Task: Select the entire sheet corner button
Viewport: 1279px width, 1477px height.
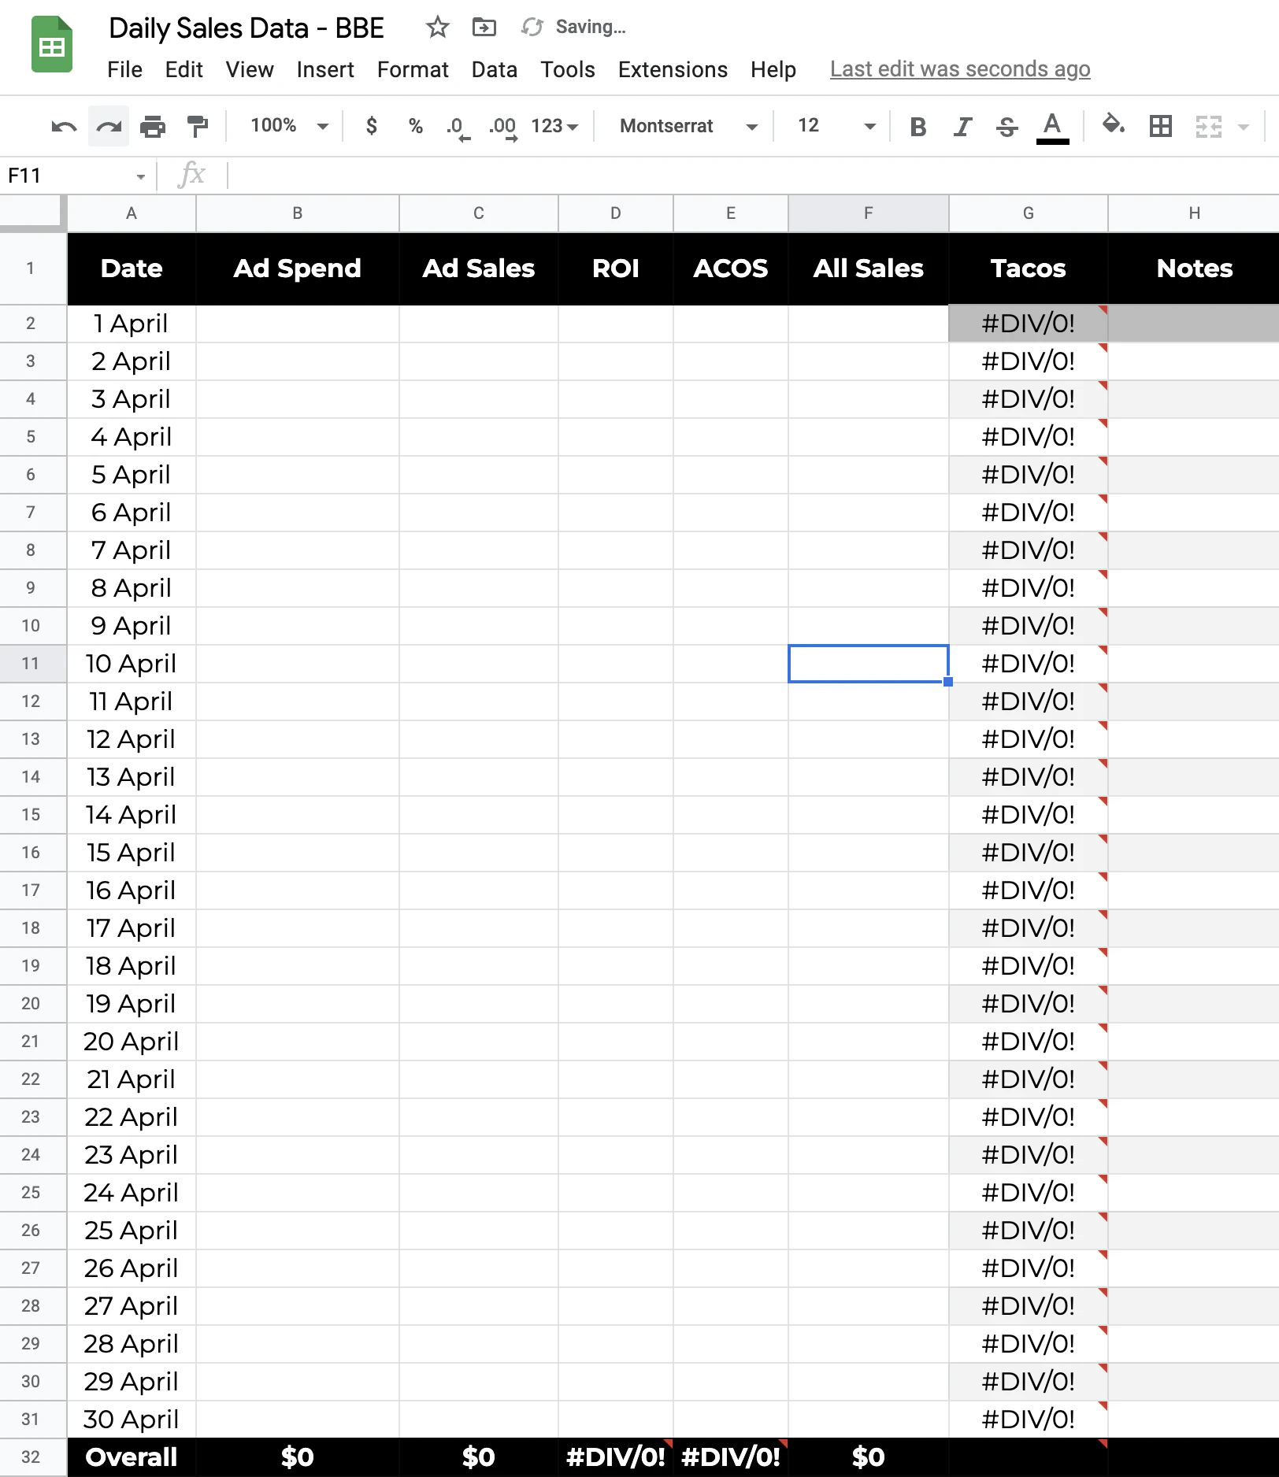Action: (32, 213)
